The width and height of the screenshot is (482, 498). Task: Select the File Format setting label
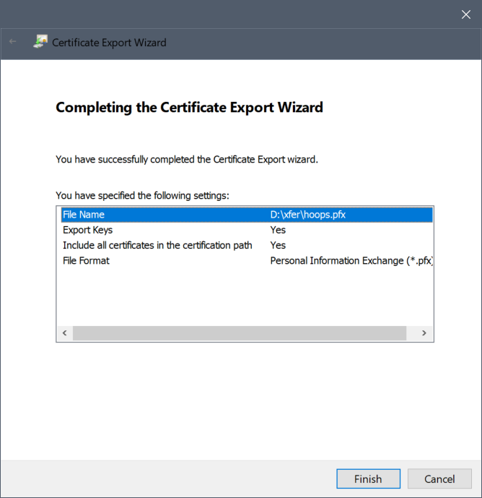coord(86,260)
